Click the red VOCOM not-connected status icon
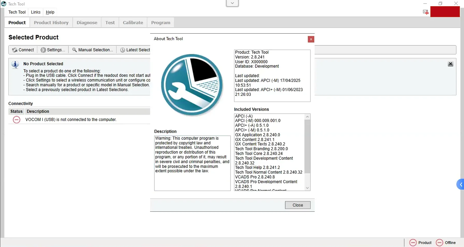Screen dimensions: 464x247 point(17,120)
